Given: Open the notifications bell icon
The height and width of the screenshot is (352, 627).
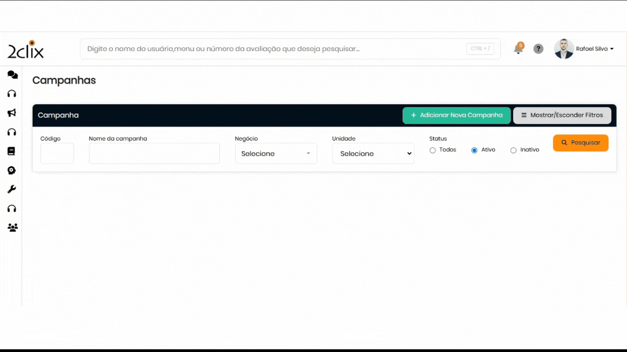Looking at the screenshot, I should pos(518,49).
